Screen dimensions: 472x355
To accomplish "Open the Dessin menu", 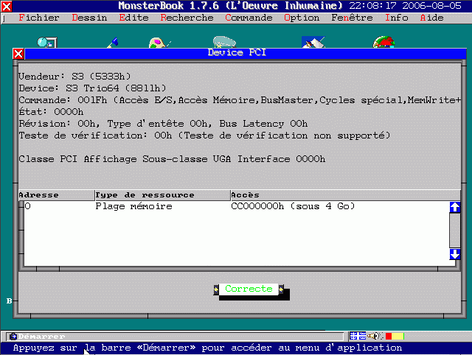I will (90, 18).
